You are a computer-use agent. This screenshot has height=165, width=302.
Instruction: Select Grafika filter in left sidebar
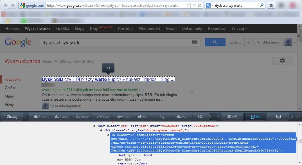point(10,88)
